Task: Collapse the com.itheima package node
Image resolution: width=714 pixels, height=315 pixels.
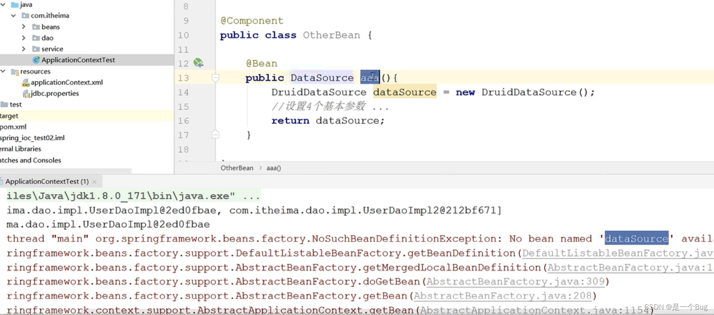Action: pyautogui.click(x=14, y=16)
